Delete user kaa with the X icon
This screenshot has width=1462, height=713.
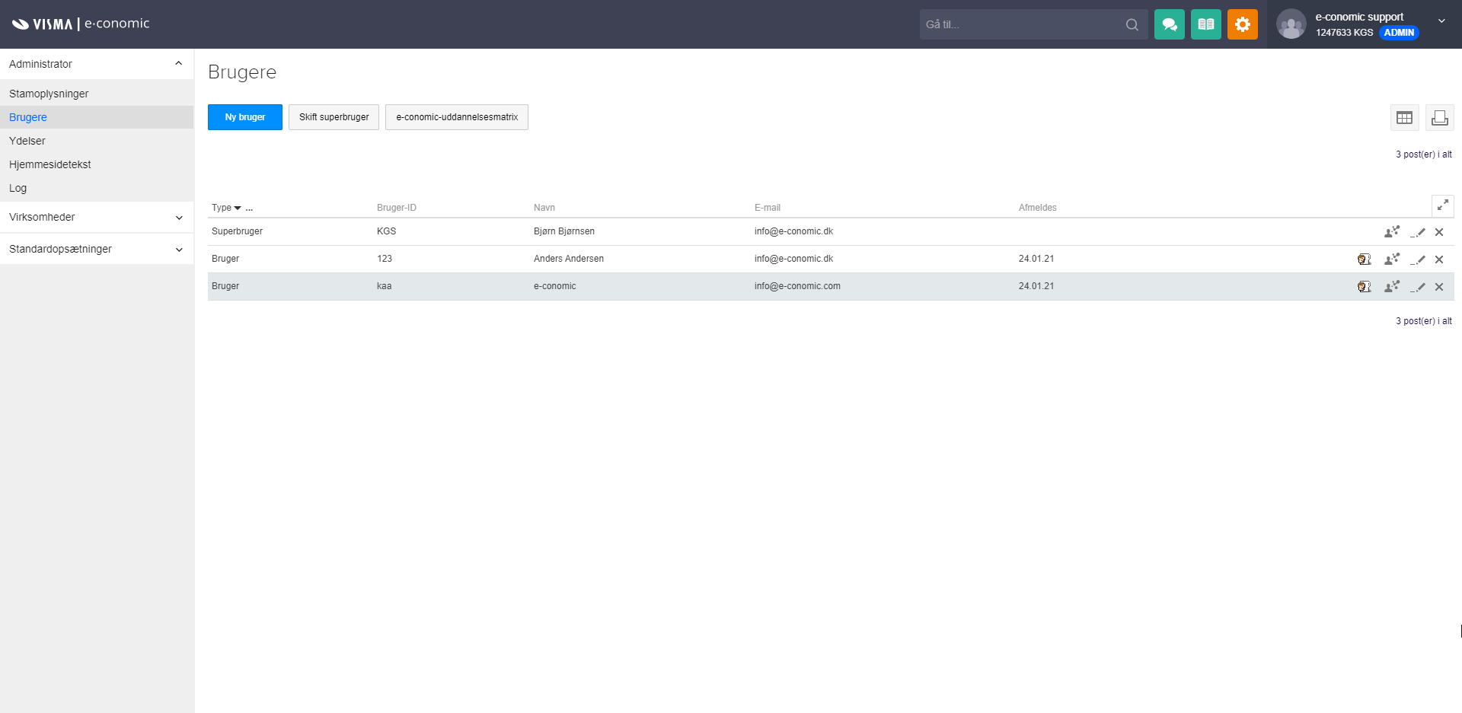[x=1439, y=287]
